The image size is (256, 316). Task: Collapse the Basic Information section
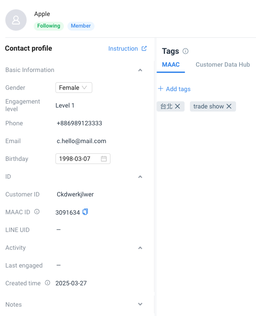(x=140, y=70)
